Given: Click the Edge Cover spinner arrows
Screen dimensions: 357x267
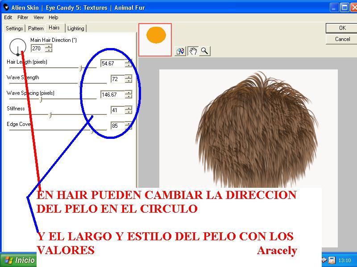Looking at the screenshot, I should pyautogui.click(x=129, y=125).
